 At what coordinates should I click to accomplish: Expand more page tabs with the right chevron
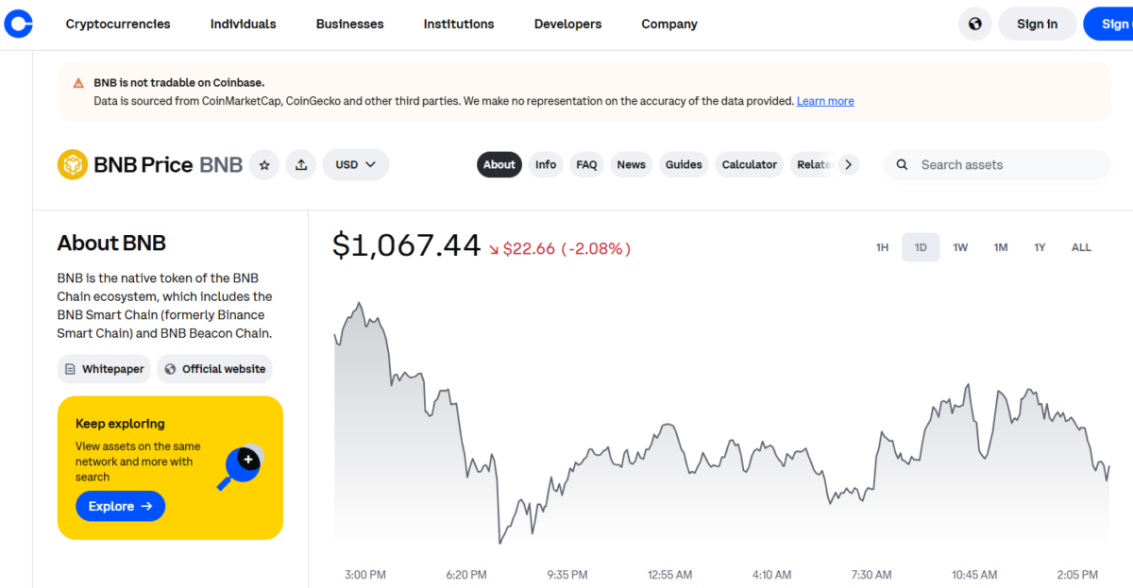coord(848,164)
